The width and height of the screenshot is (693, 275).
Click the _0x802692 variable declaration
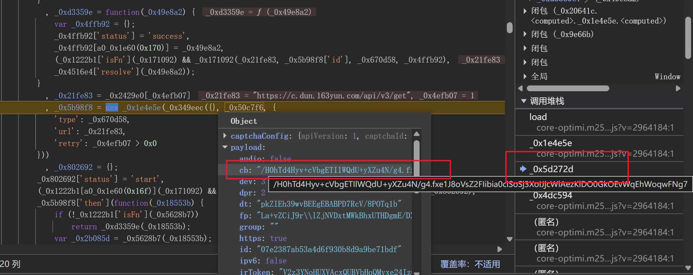[73, 167]
